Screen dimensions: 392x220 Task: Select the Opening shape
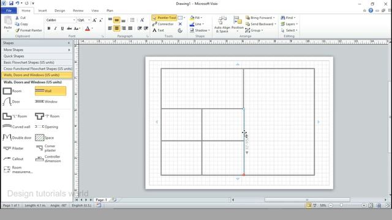47,127
